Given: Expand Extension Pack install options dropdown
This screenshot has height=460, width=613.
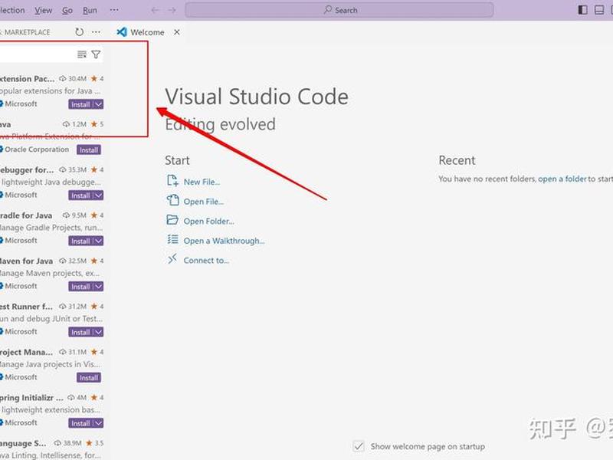Looking at the screenshot, I should click(99, 104).
